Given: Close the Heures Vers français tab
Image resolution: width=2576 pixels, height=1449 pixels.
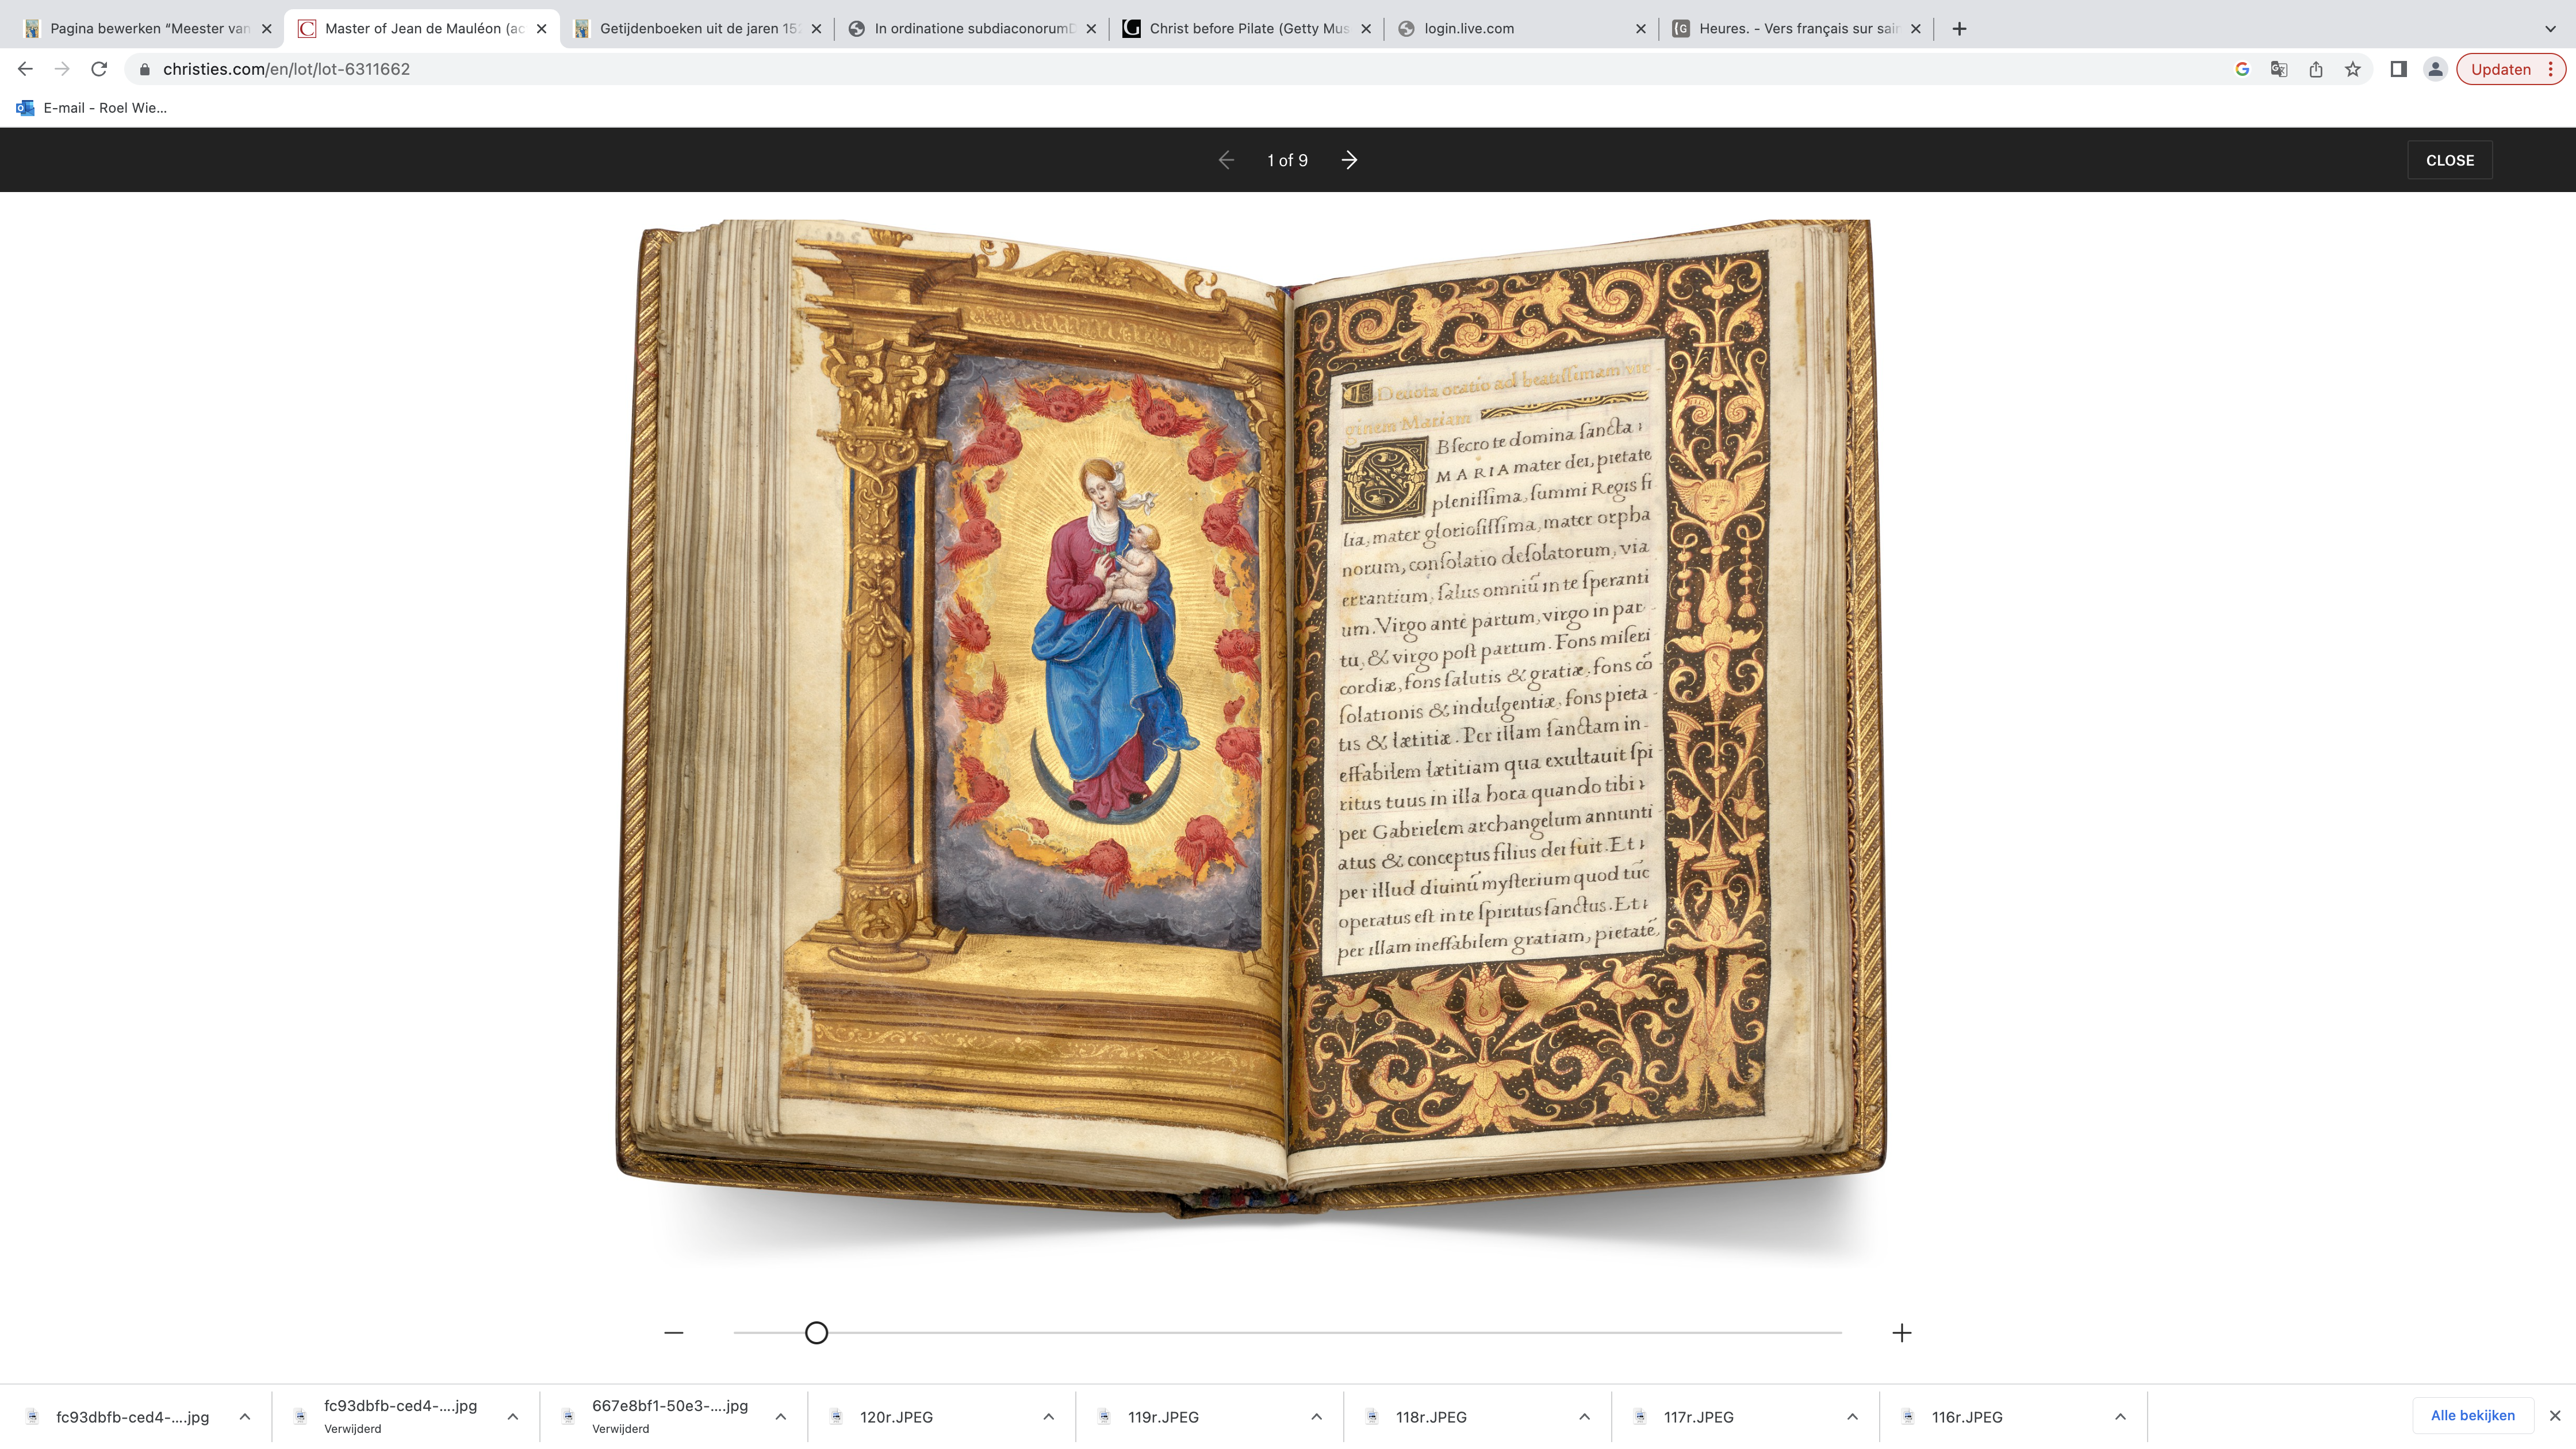Looking at the screenshot, I should click(1916, 29).
